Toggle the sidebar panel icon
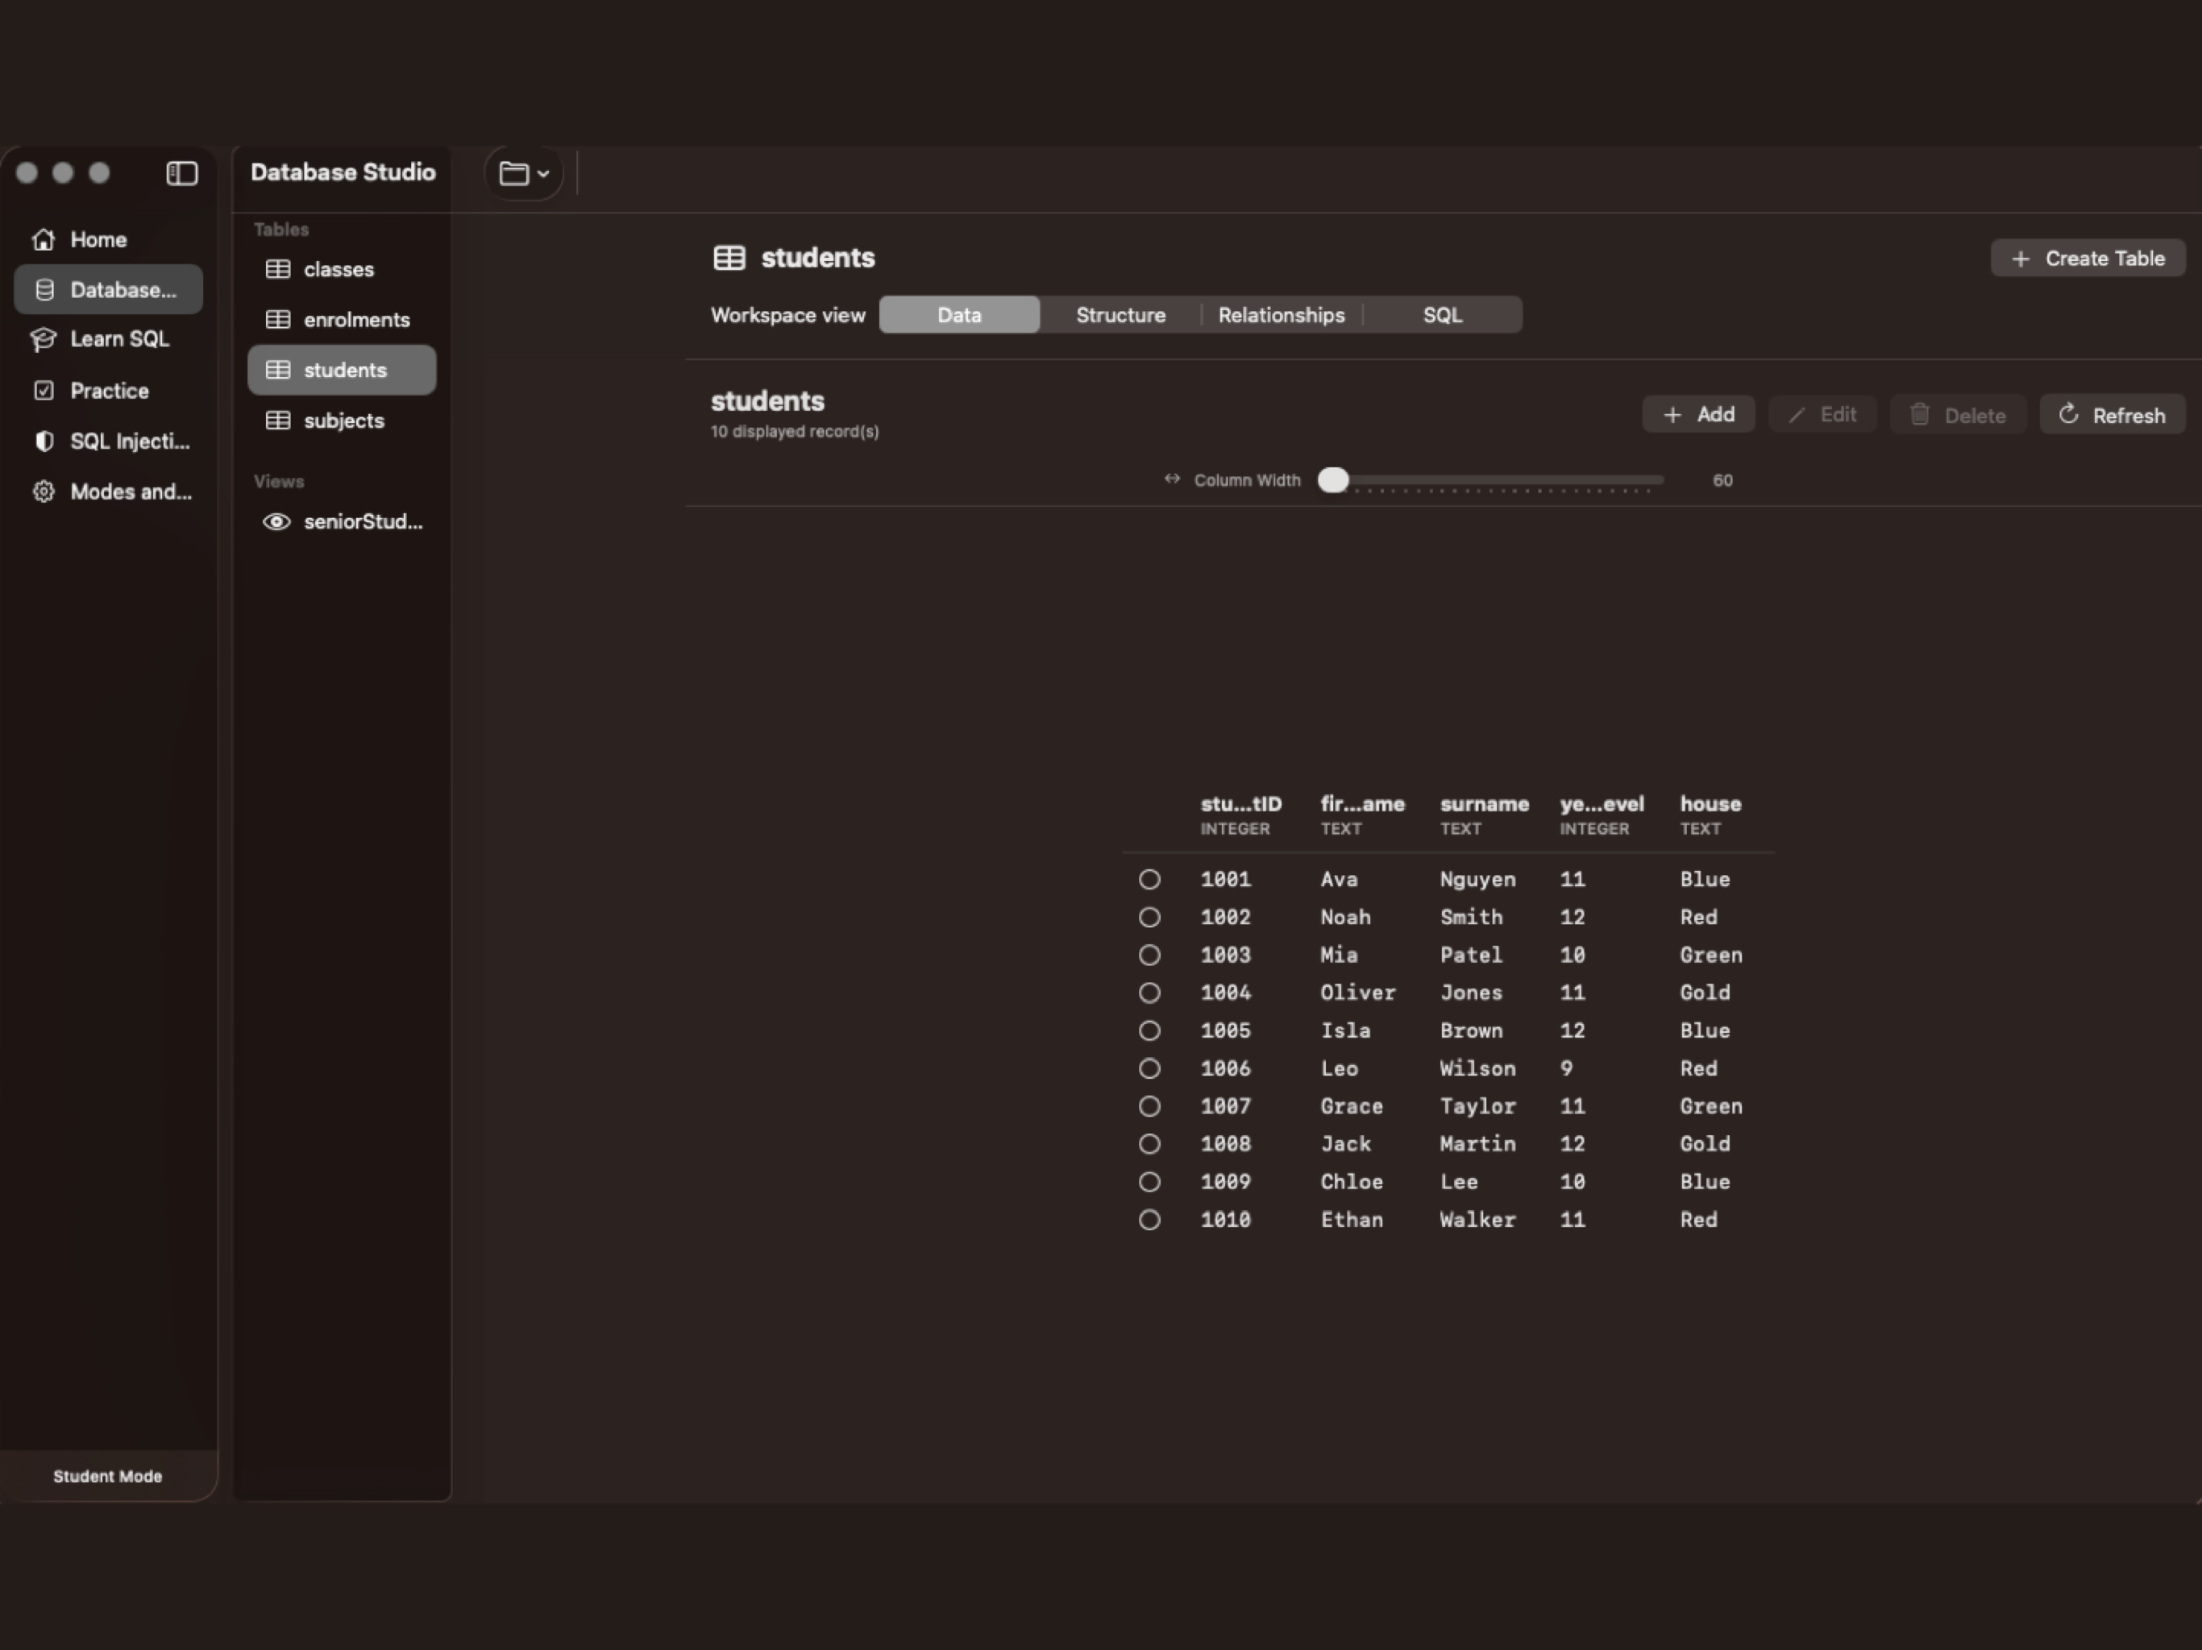Screen dimensions: 2202x1650 tap(181, 173)
